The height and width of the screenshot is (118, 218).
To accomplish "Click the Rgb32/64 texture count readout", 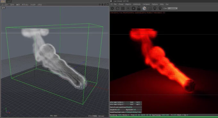I will 131,110.
